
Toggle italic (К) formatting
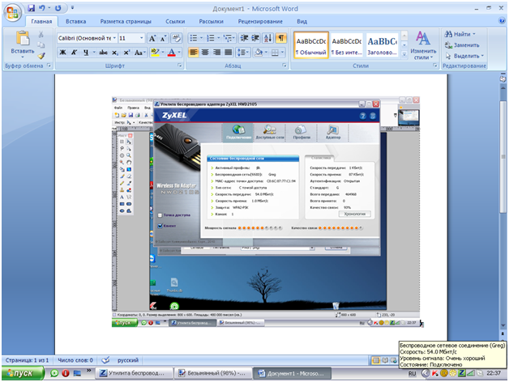(x=74, y=53)
